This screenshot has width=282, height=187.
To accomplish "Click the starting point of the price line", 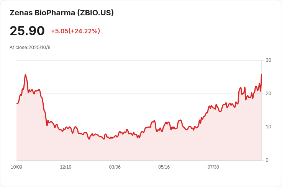I will pyautogui.click(x=17, y=103).
